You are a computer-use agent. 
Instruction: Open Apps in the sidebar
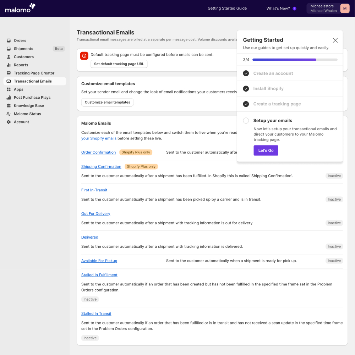coord(35,89)
